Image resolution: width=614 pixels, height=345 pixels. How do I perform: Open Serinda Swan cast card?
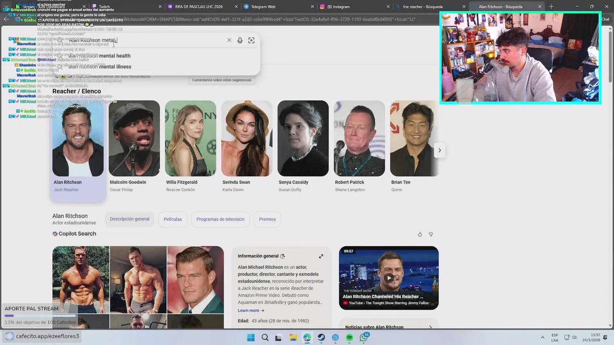point(247,147)
